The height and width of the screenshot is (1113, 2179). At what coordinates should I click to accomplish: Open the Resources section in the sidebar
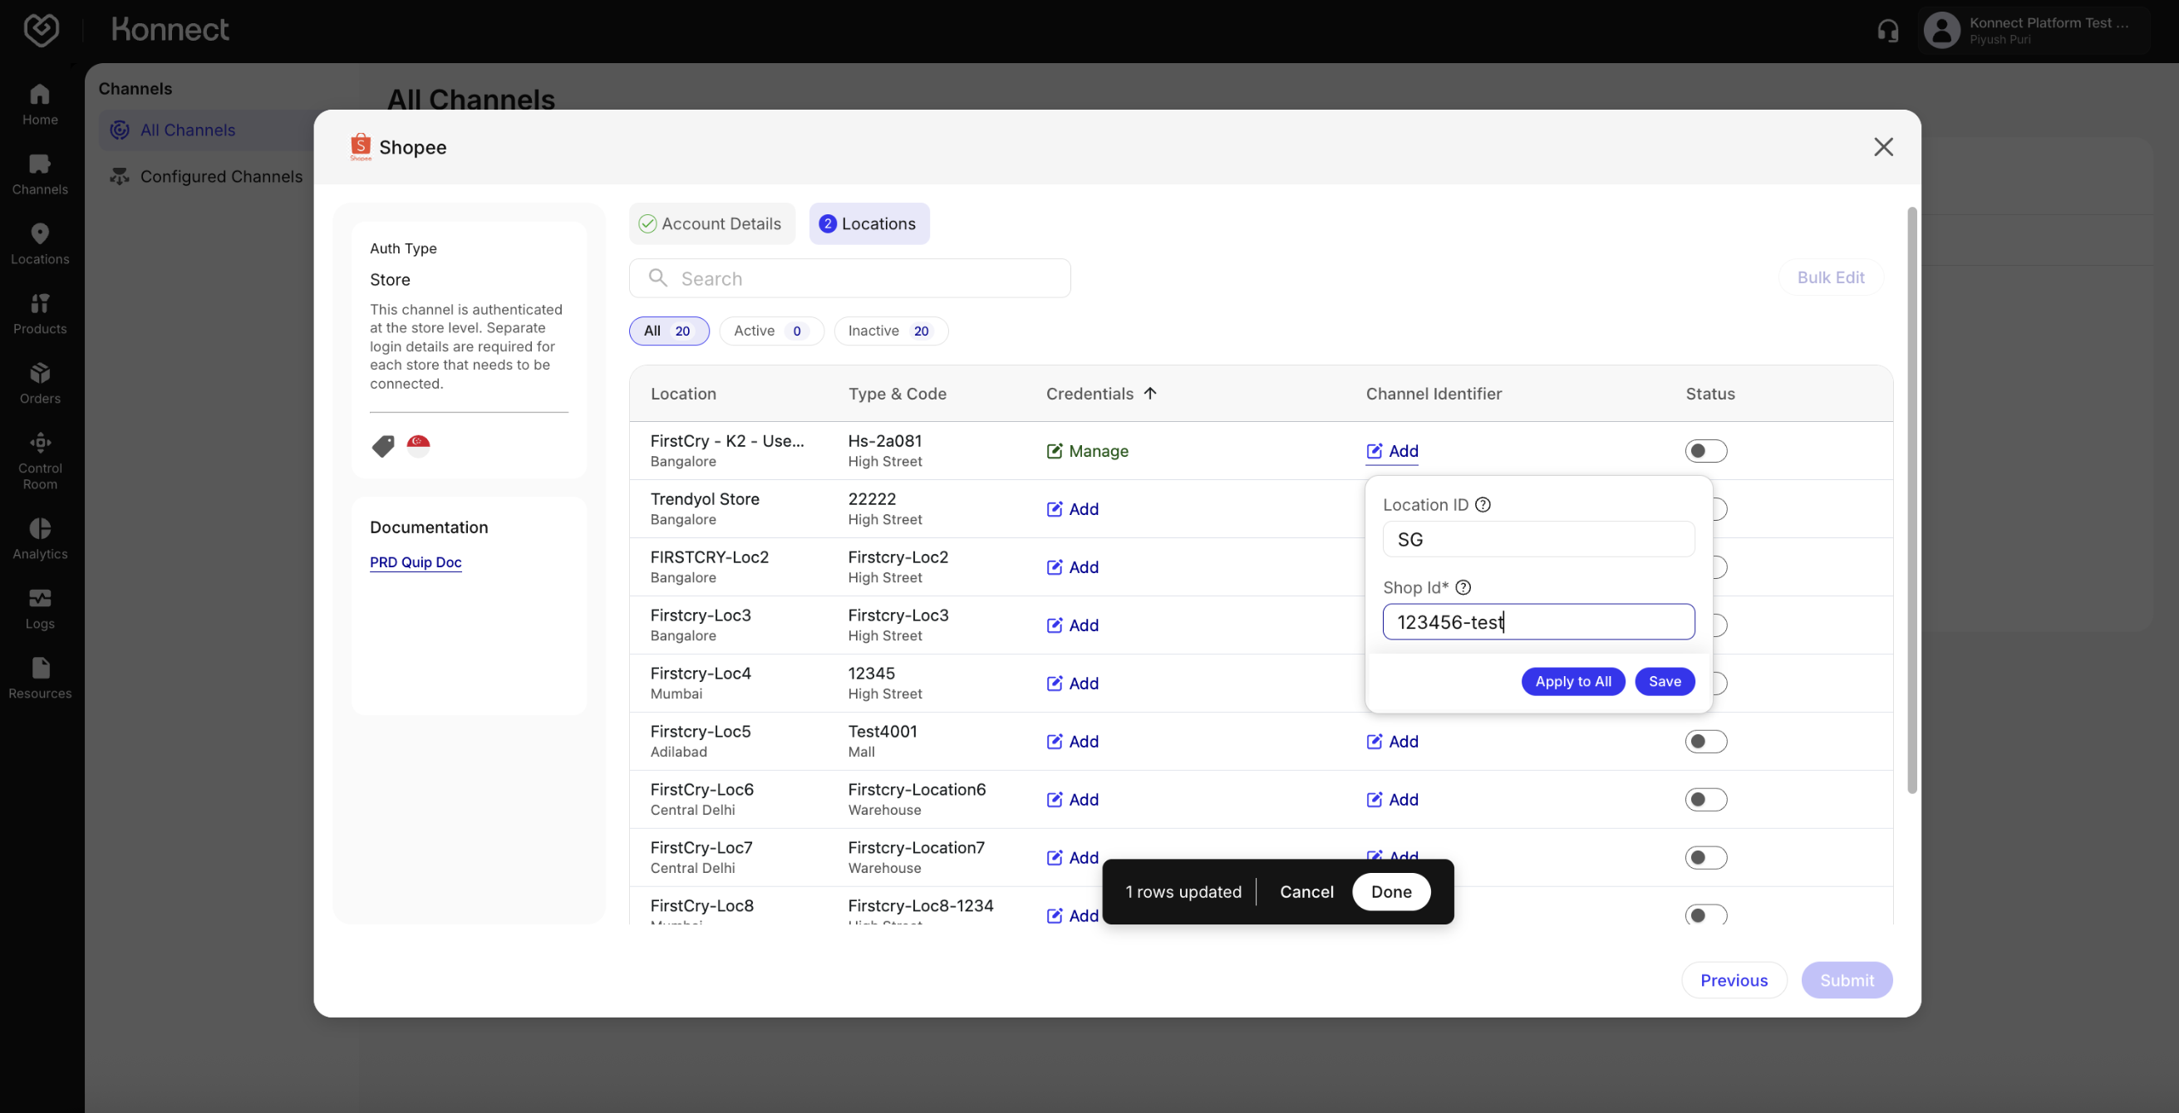click(x=40, y=679)
